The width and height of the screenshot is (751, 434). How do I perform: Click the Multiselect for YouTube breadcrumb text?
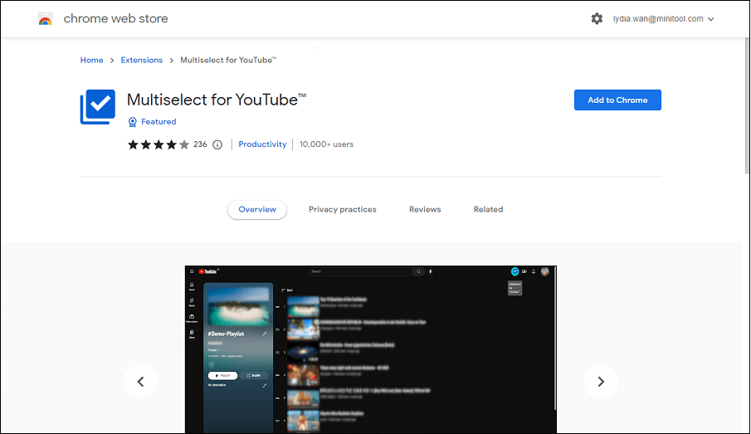228,60
